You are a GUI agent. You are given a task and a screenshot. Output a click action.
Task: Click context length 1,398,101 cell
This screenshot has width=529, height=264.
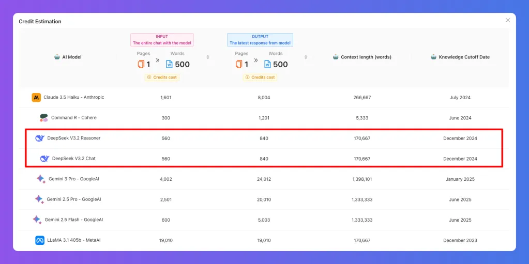click(x=362, y=179)
